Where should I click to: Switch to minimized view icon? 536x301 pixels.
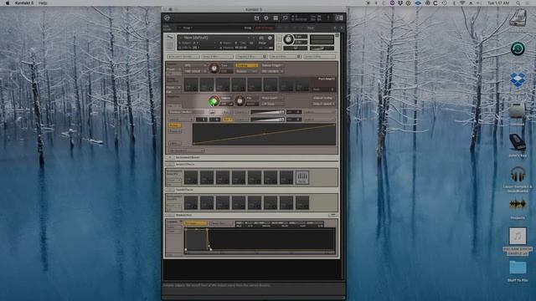285,18
